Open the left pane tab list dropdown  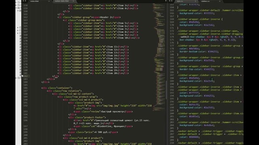(x=166, y=1)
